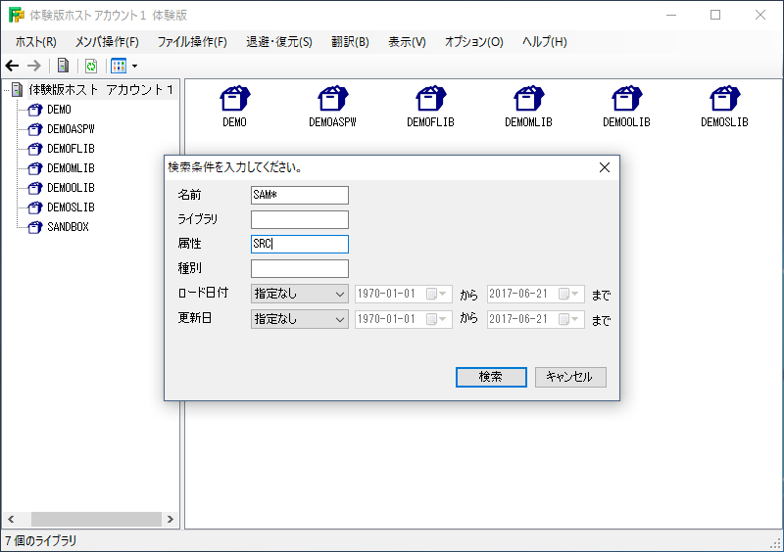Click the 名前 field containing SAM*

click(x=300, y=196)
